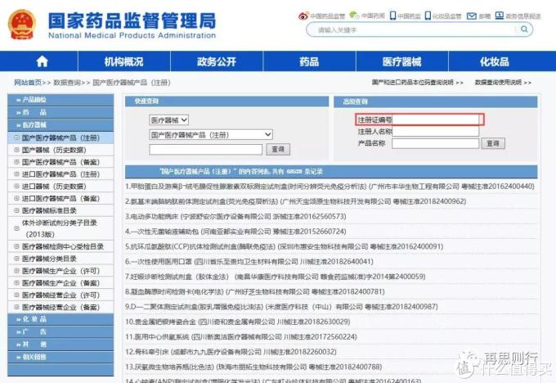Open record 6 一次性使用医用口罩
The height and width of the screenshot is (383, 556).
coord(249,262)
